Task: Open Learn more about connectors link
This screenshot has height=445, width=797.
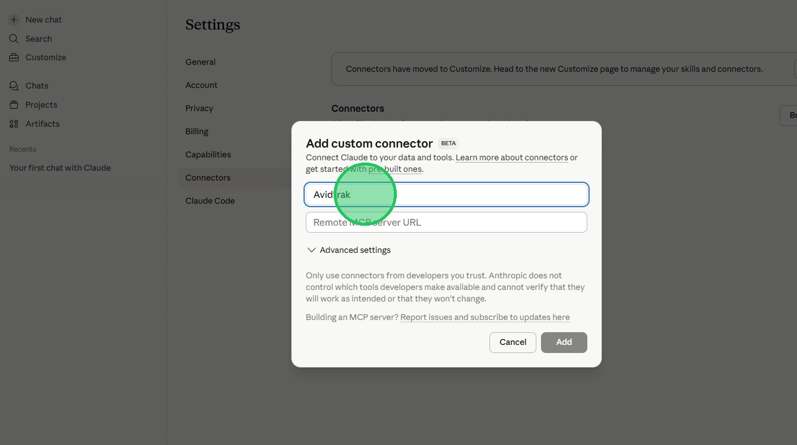Action: [x=511, y=157]
